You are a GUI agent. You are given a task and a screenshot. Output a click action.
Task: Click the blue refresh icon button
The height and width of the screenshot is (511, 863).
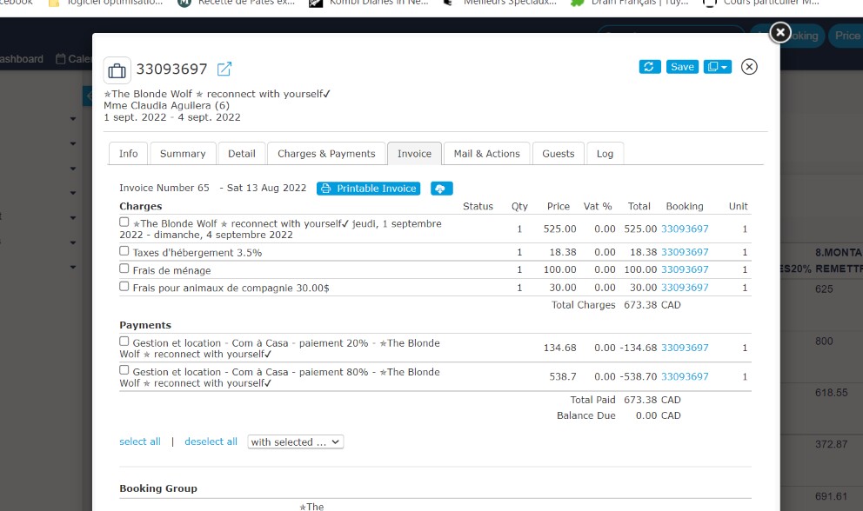pyautogui.click(x=650, y=67)
